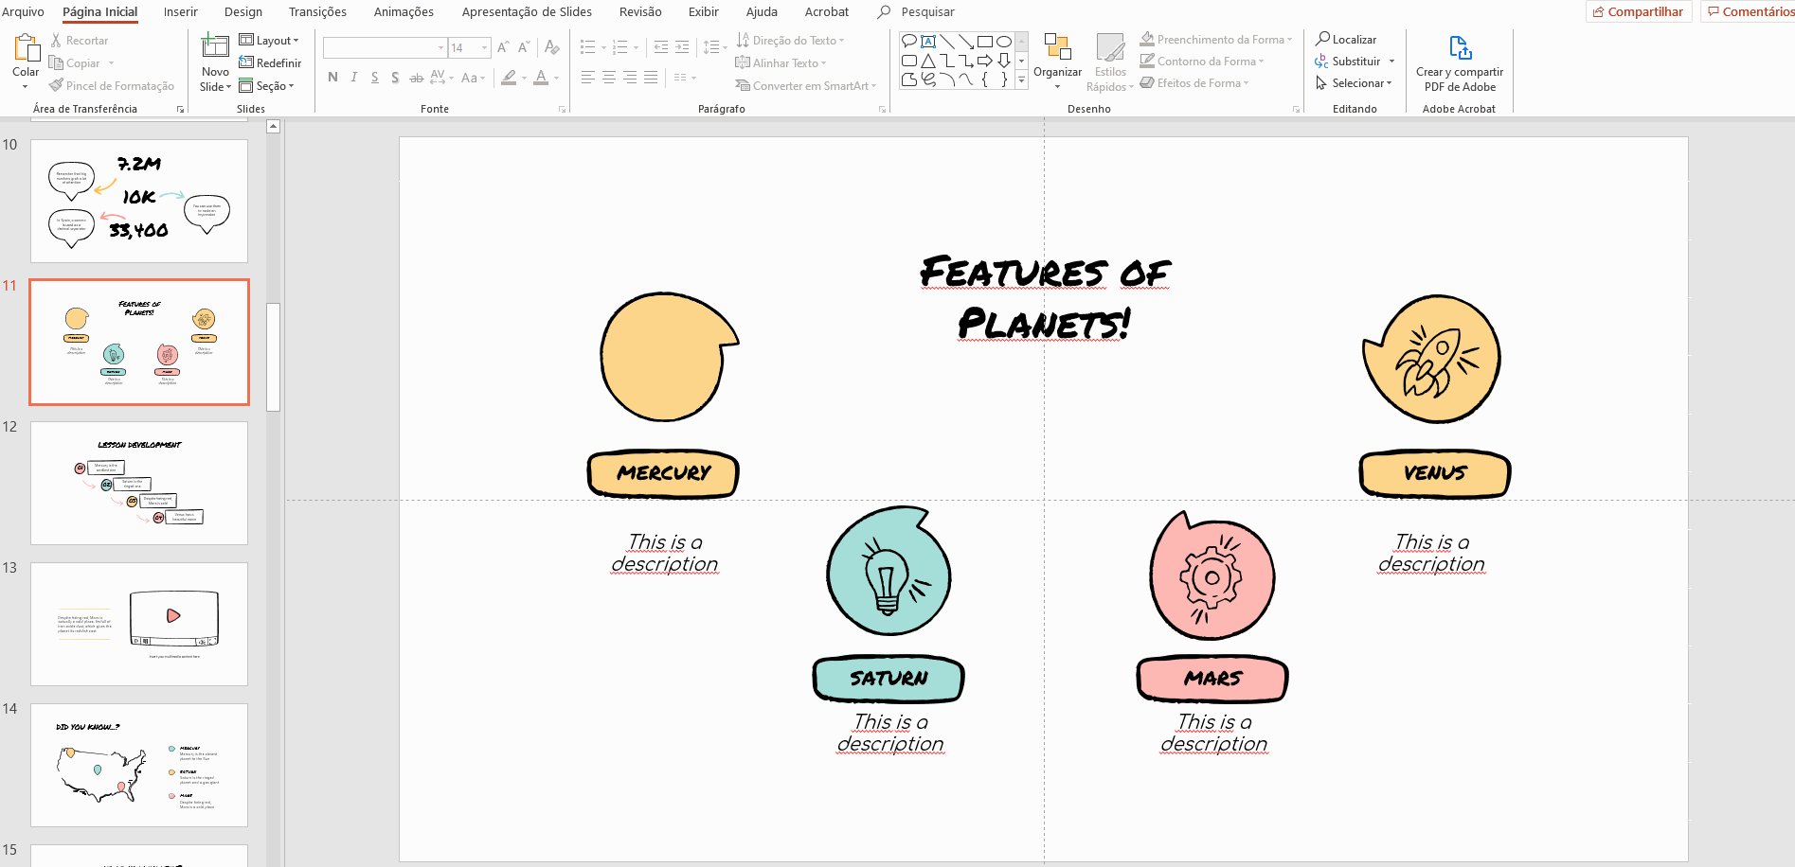This screenshot has height=867, width=1795.
Task: Open the Substituir dropdown arrow
Action: click(x=1391, y=62)
